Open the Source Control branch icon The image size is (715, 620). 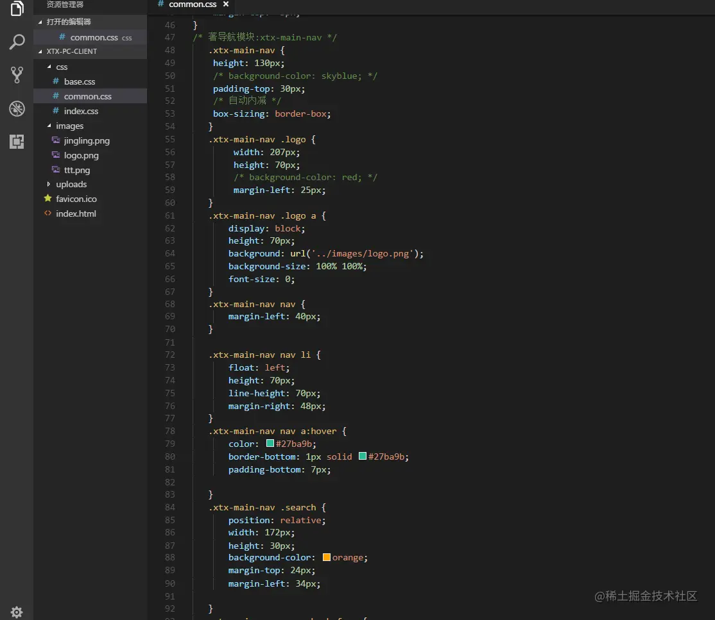click(x=17, y=75)
